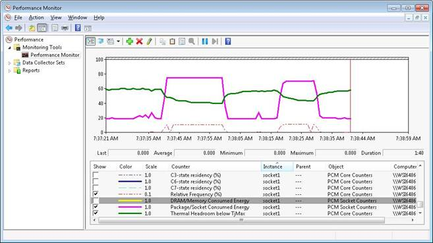
Task: Sort by the Instance column header
Action: 277,167
